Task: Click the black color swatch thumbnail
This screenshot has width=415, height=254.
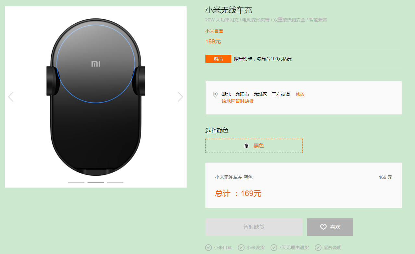Action: (x=246, y=146)
